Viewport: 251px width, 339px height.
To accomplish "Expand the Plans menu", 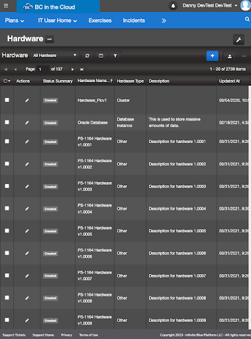I will tap(15, 21).
